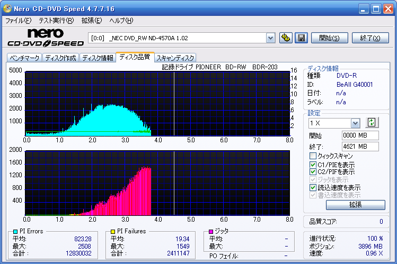This screenshot has height=264, width=397.
Task: Click the 開始 0000 MB input field
Action: coord(360,135)
